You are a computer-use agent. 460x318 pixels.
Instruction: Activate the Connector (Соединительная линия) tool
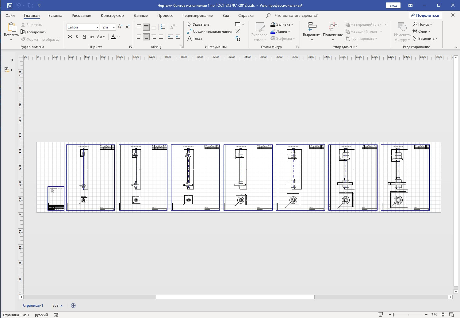209,31
